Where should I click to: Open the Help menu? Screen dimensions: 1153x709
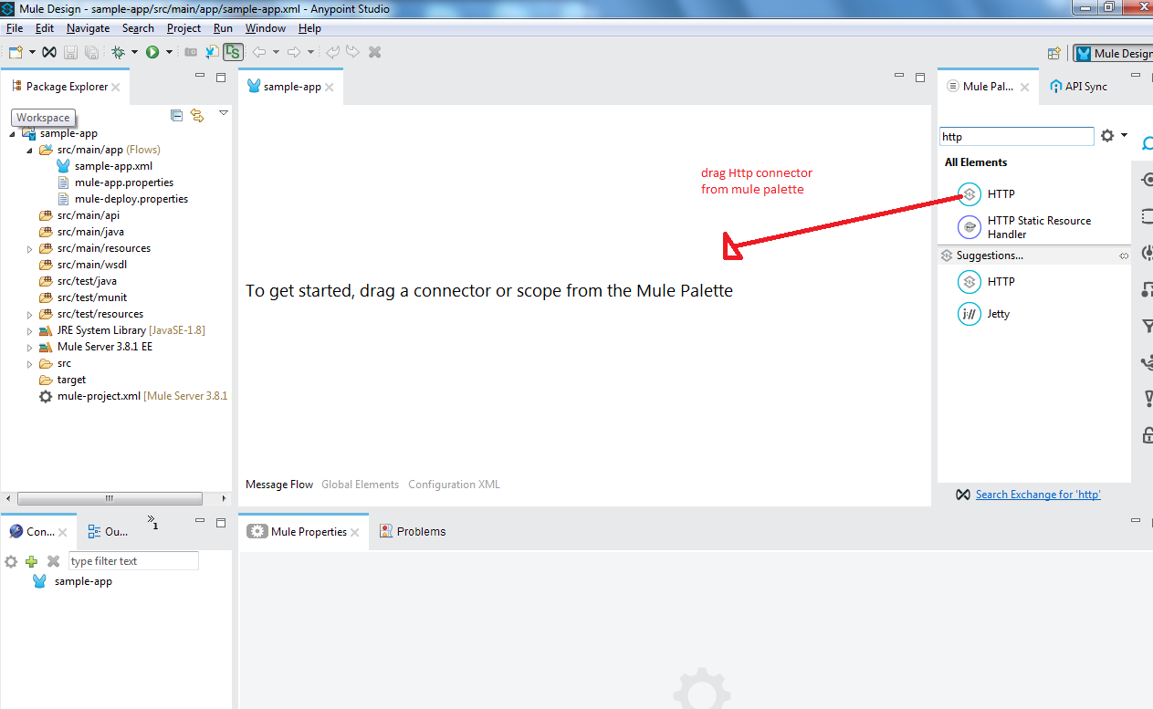click(x=309, y=28)
